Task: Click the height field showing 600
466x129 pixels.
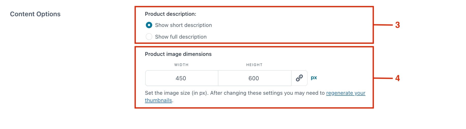Action: click(x=255, y=78)
